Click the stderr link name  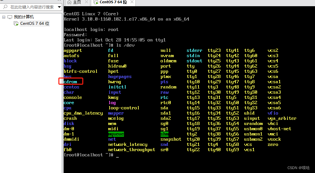click(194, 51)
